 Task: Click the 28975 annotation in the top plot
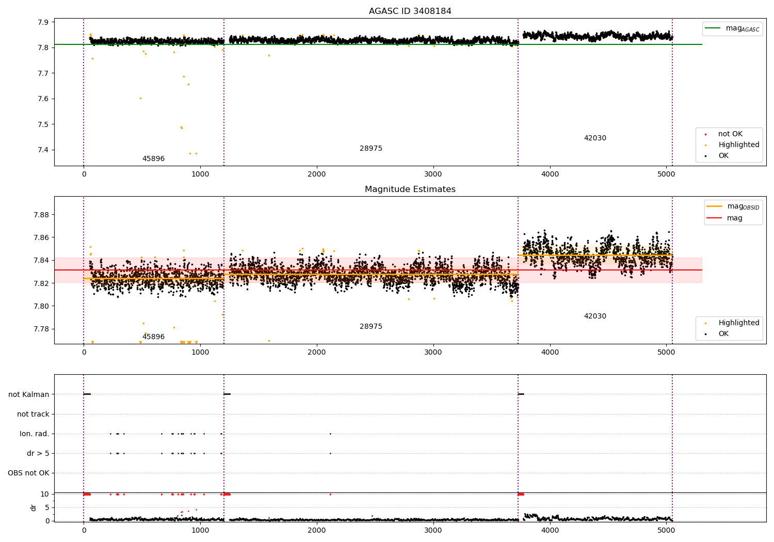coord(371,148)
